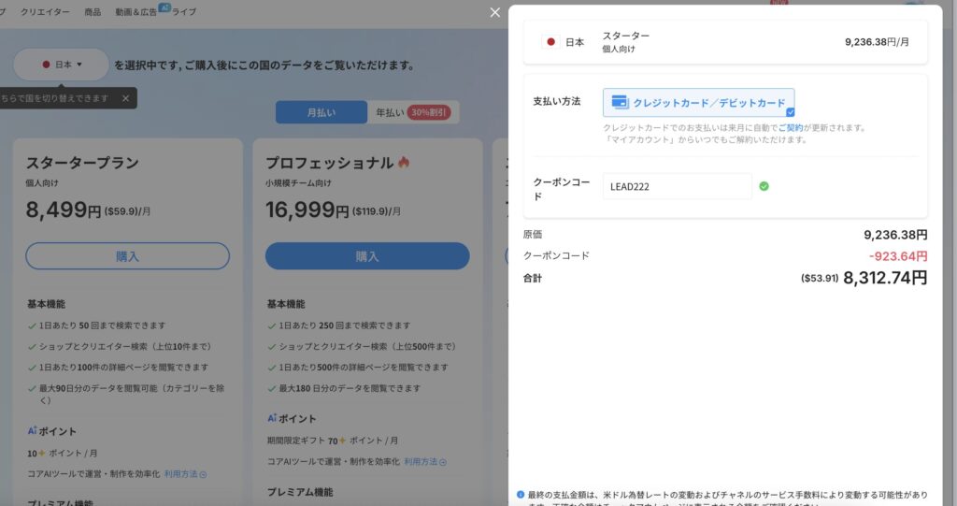Open the 日本 country dropdown
957x506 pixels.
(x=62, y=65)
